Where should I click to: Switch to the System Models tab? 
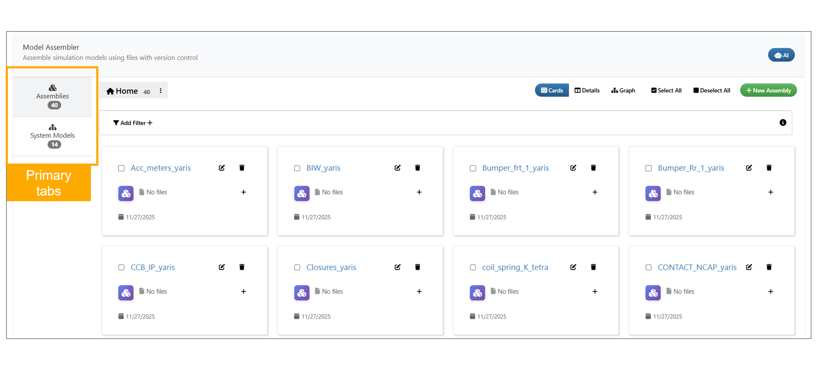[x=52, y=136]
